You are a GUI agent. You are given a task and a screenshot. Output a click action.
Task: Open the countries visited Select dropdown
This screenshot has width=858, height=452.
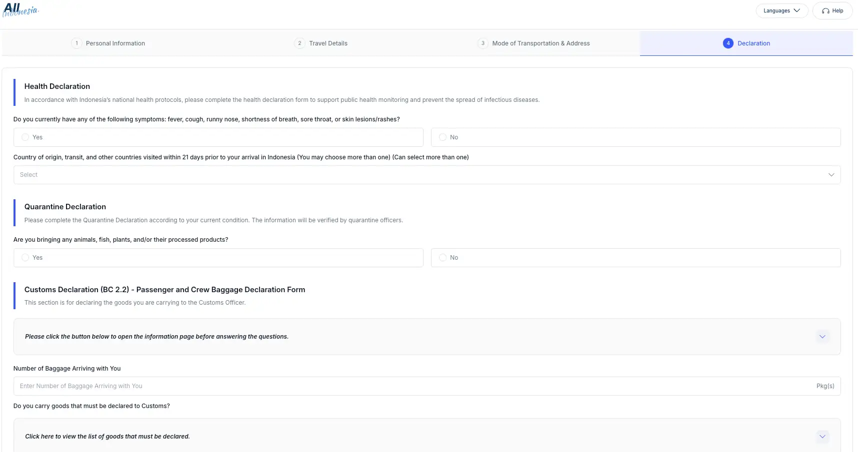point(427,175)
